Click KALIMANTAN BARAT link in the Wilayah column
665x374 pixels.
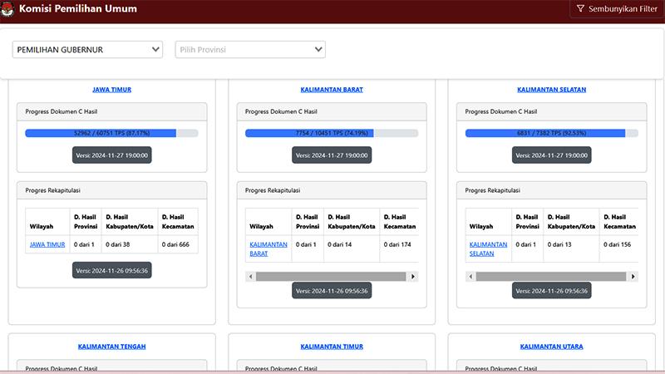268,249
